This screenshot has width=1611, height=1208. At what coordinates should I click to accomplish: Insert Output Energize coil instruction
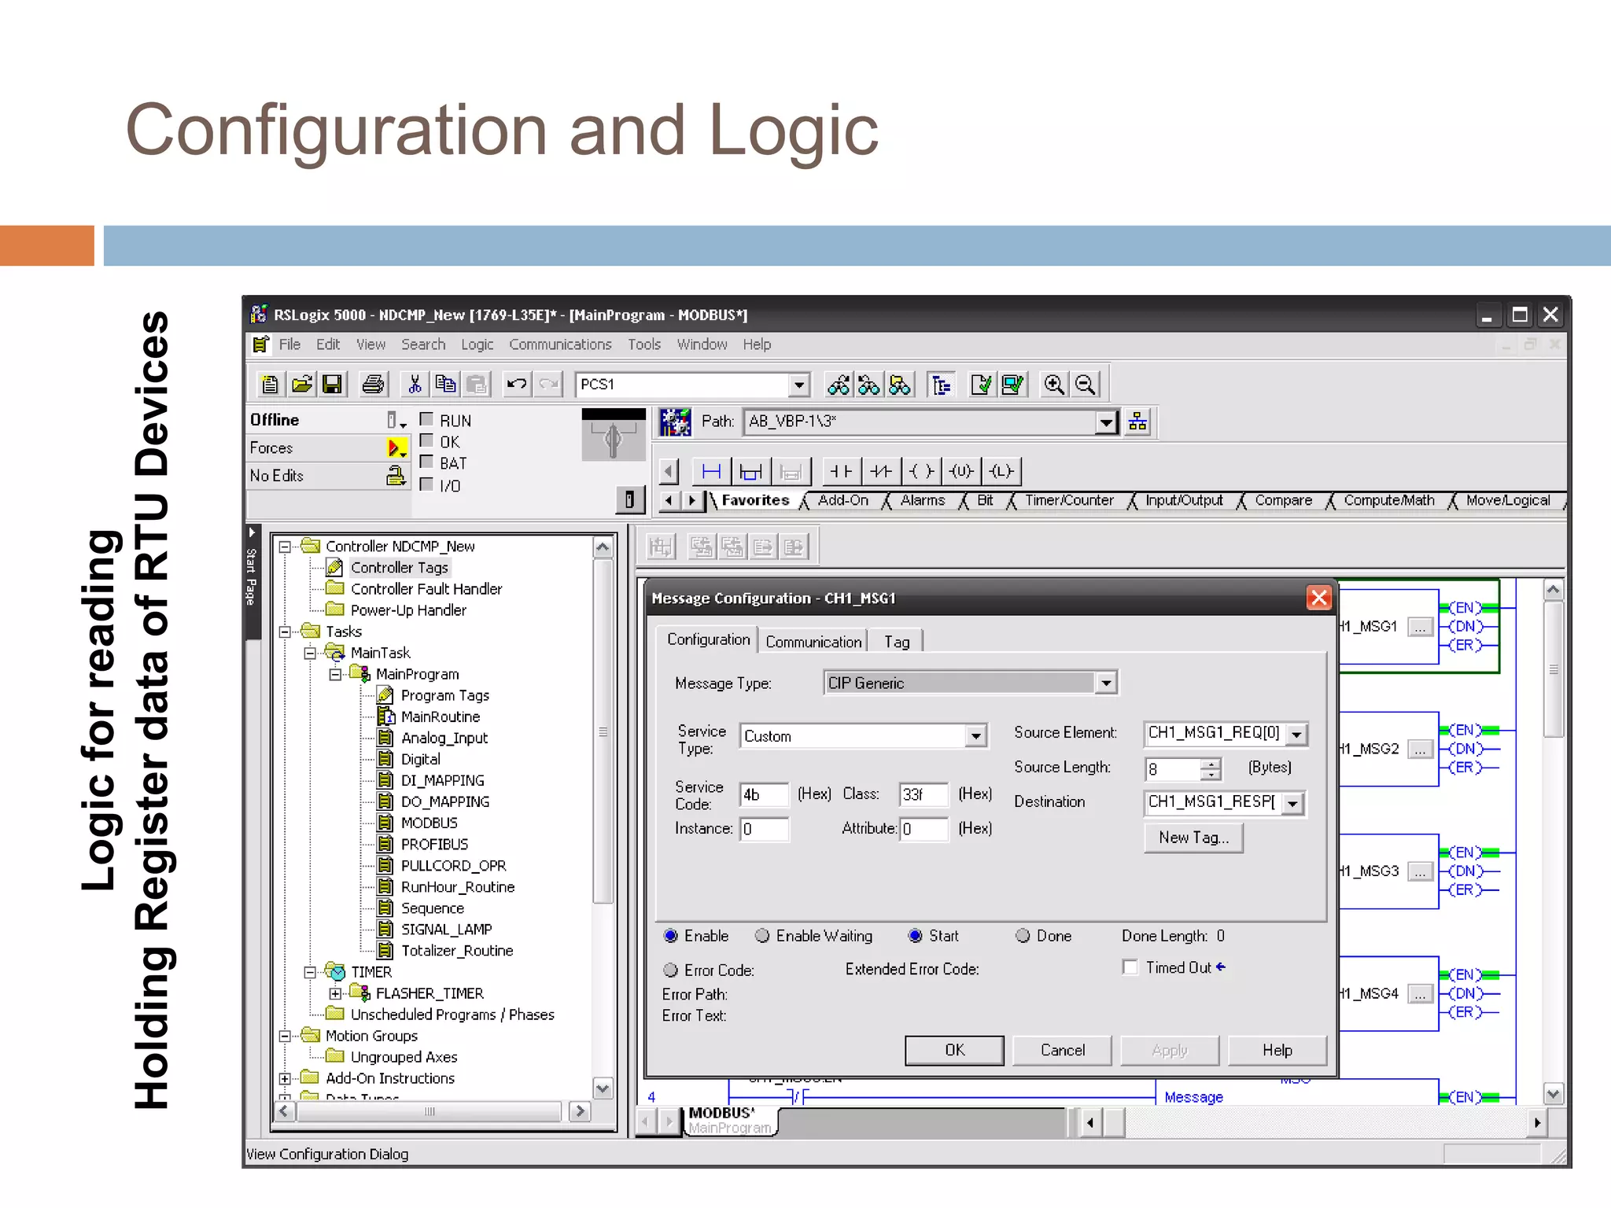(x=921, y=471)
